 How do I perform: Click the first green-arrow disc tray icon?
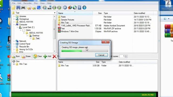(54, 8)
